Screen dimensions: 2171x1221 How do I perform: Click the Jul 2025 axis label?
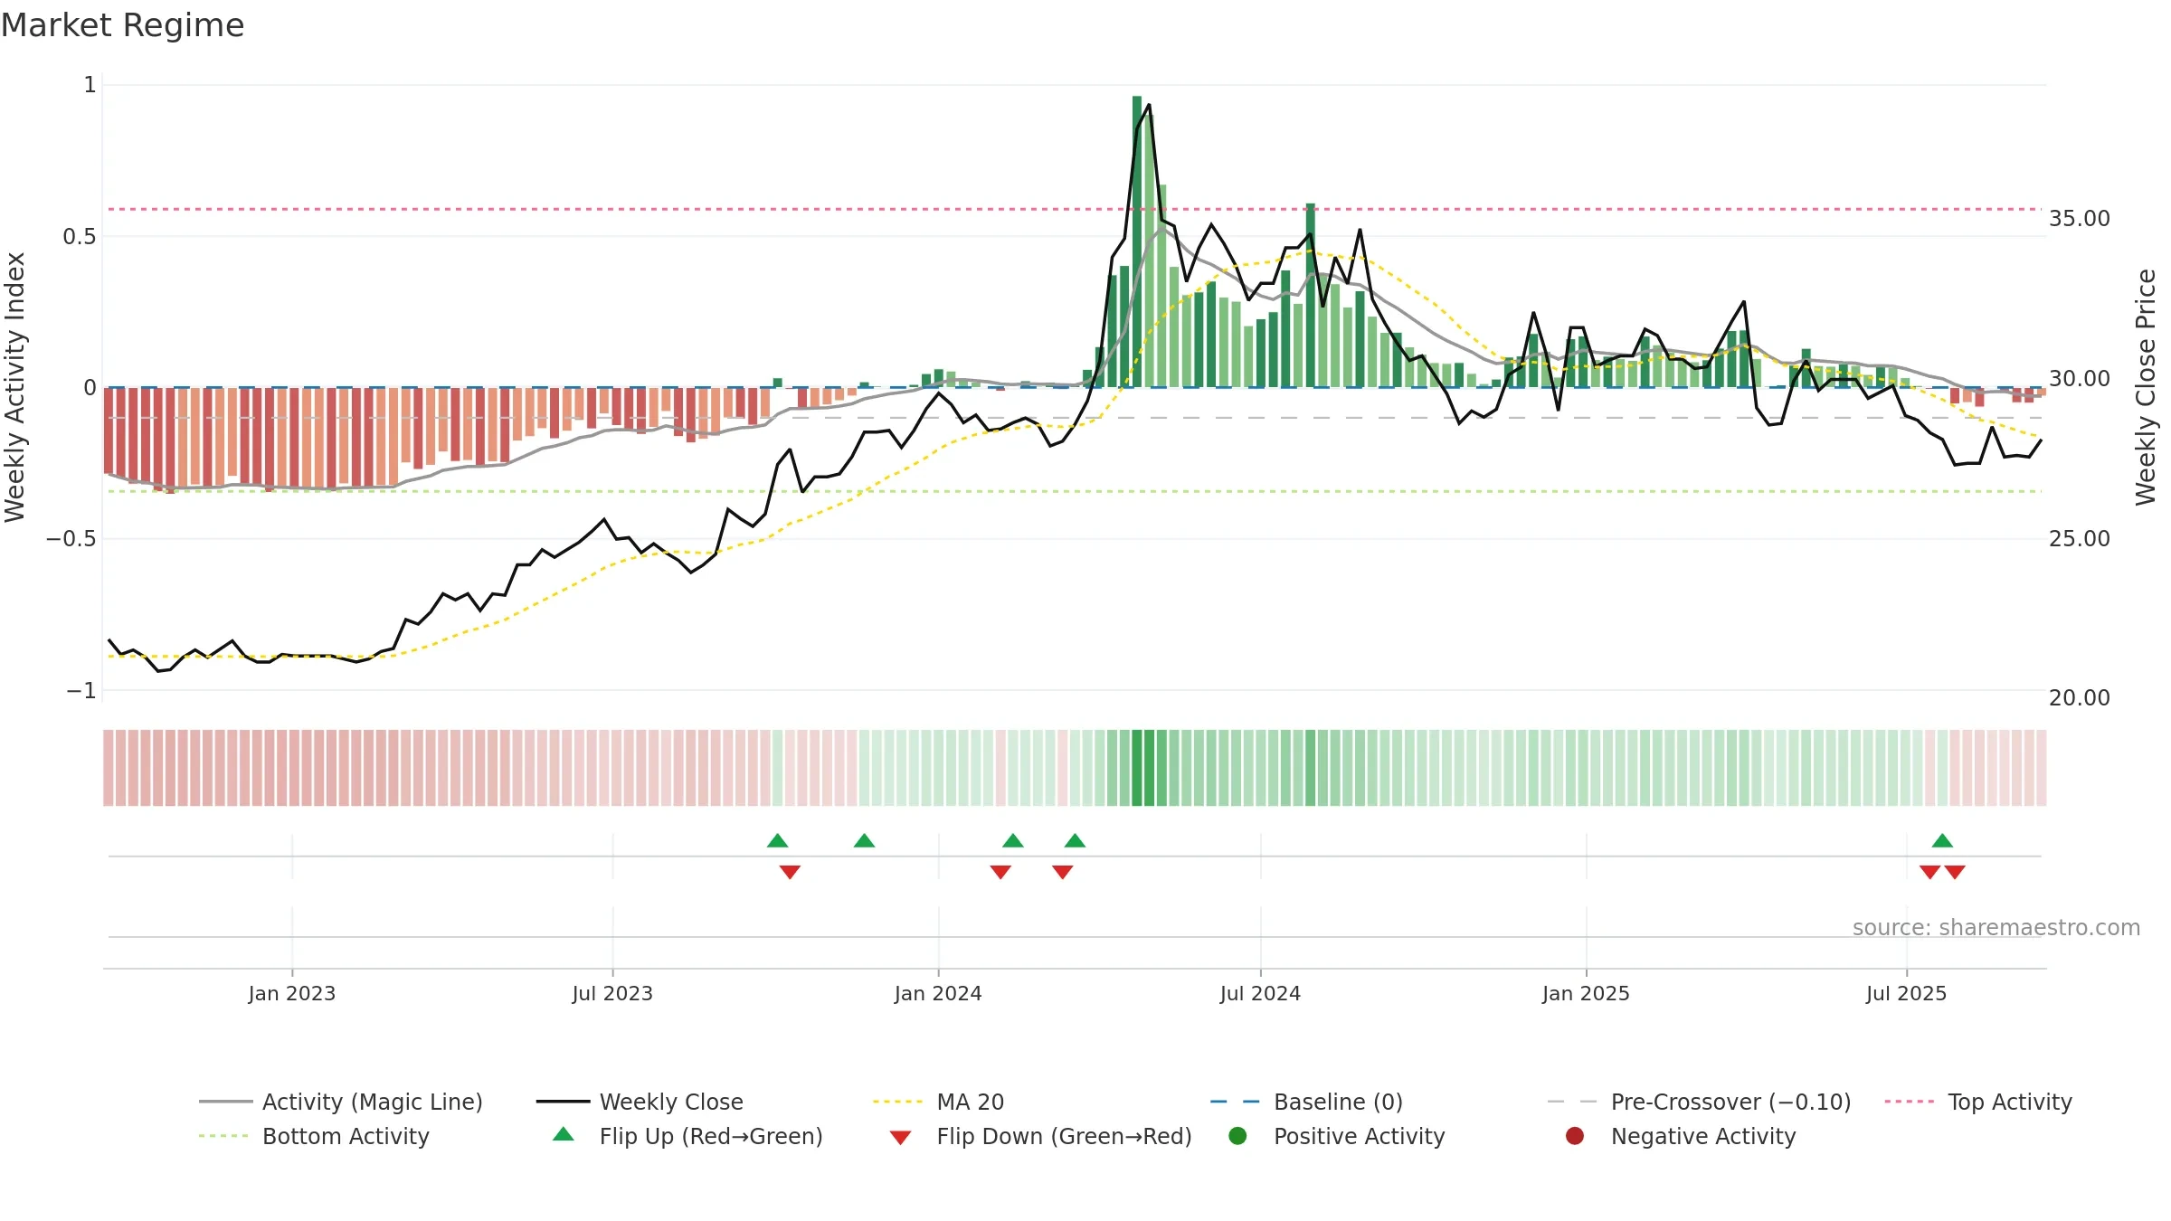coord(1906,994)
